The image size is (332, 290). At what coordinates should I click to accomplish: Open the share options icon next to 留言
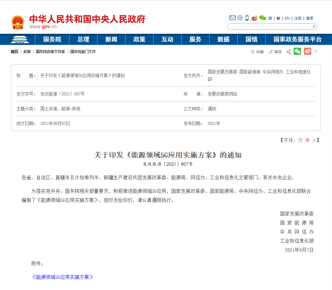288,52
